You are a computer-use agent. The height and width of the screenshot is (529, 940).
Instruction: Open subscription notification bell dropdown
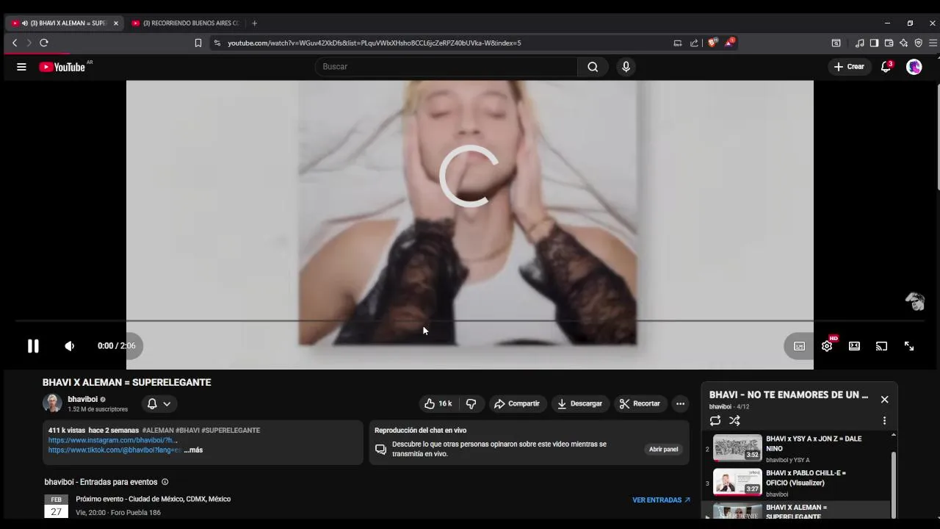(159, 403)
